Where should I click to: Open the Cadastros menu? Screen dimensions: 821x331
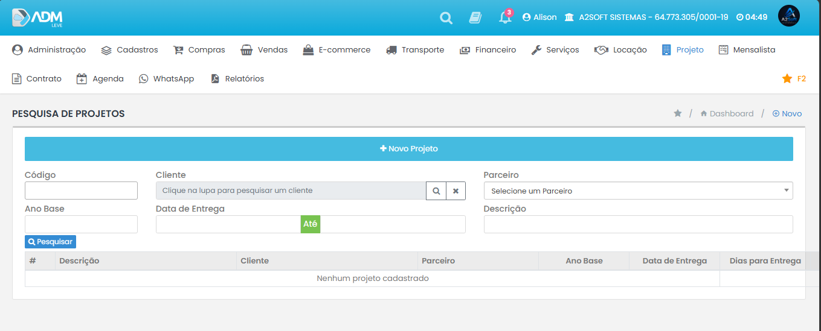pos(129,50)
